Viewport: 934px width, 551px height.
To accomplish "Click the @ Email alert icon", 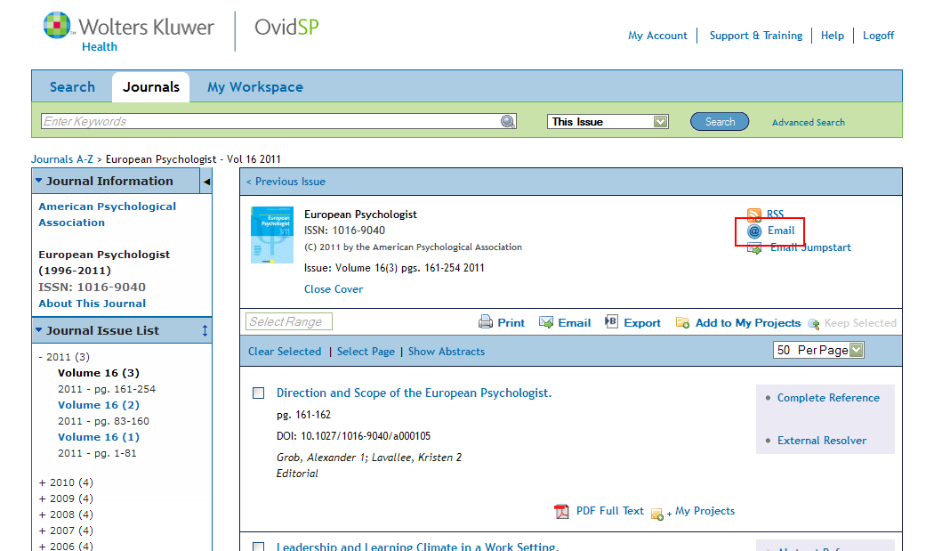I will point(754,231).
